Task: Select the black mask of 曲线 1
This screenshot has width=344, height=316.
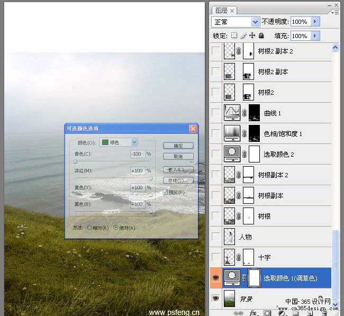Action: point(254,113)
